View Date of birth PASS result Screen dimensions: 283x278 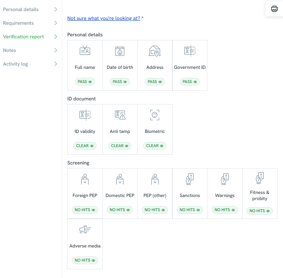(120, 82)
